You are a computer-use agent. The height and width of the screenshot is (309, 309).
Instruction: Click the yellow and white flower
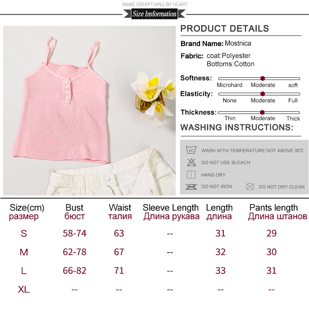(x=153, y=95)
